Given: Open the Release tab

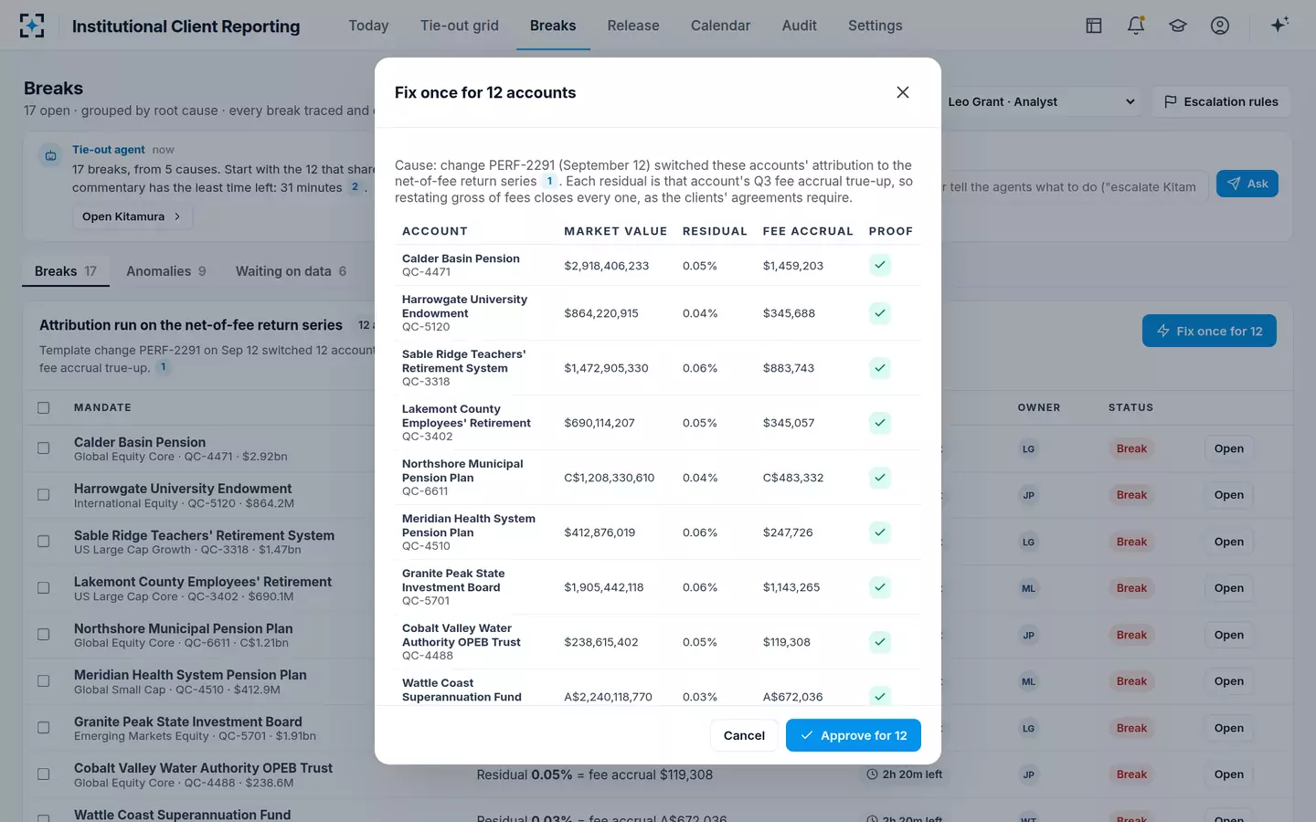Looking at the screenshot, I should 633,26.
